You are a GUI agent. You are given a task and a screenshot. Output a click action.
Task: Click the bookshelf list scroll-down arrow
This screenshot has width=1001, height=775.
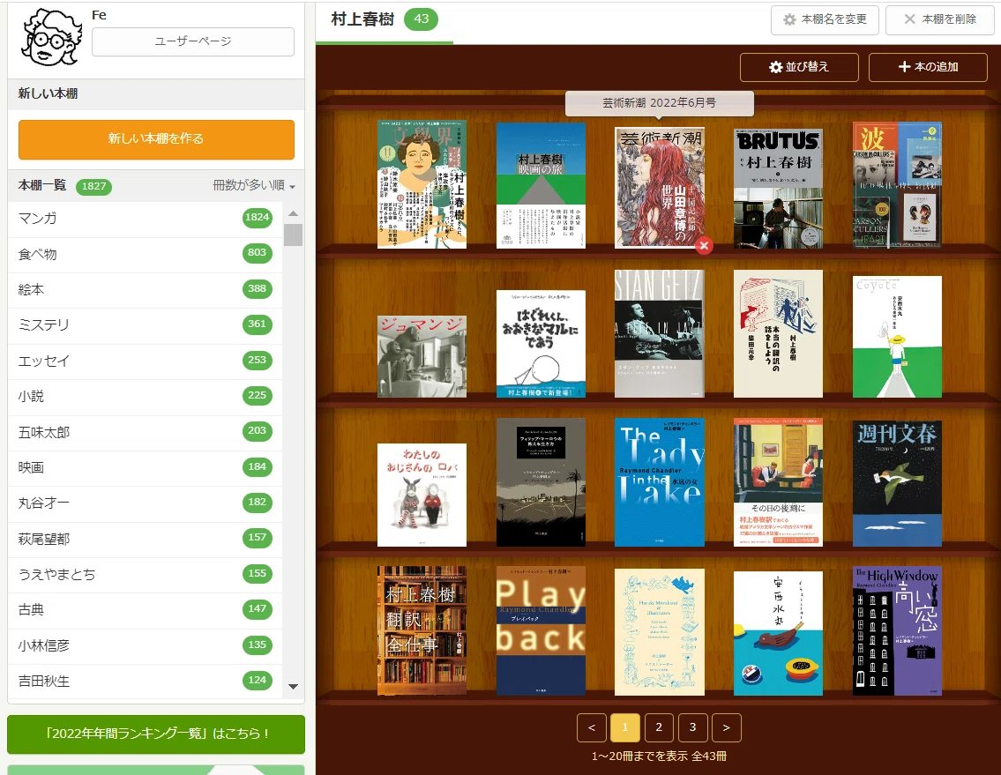tap(293, 686)
